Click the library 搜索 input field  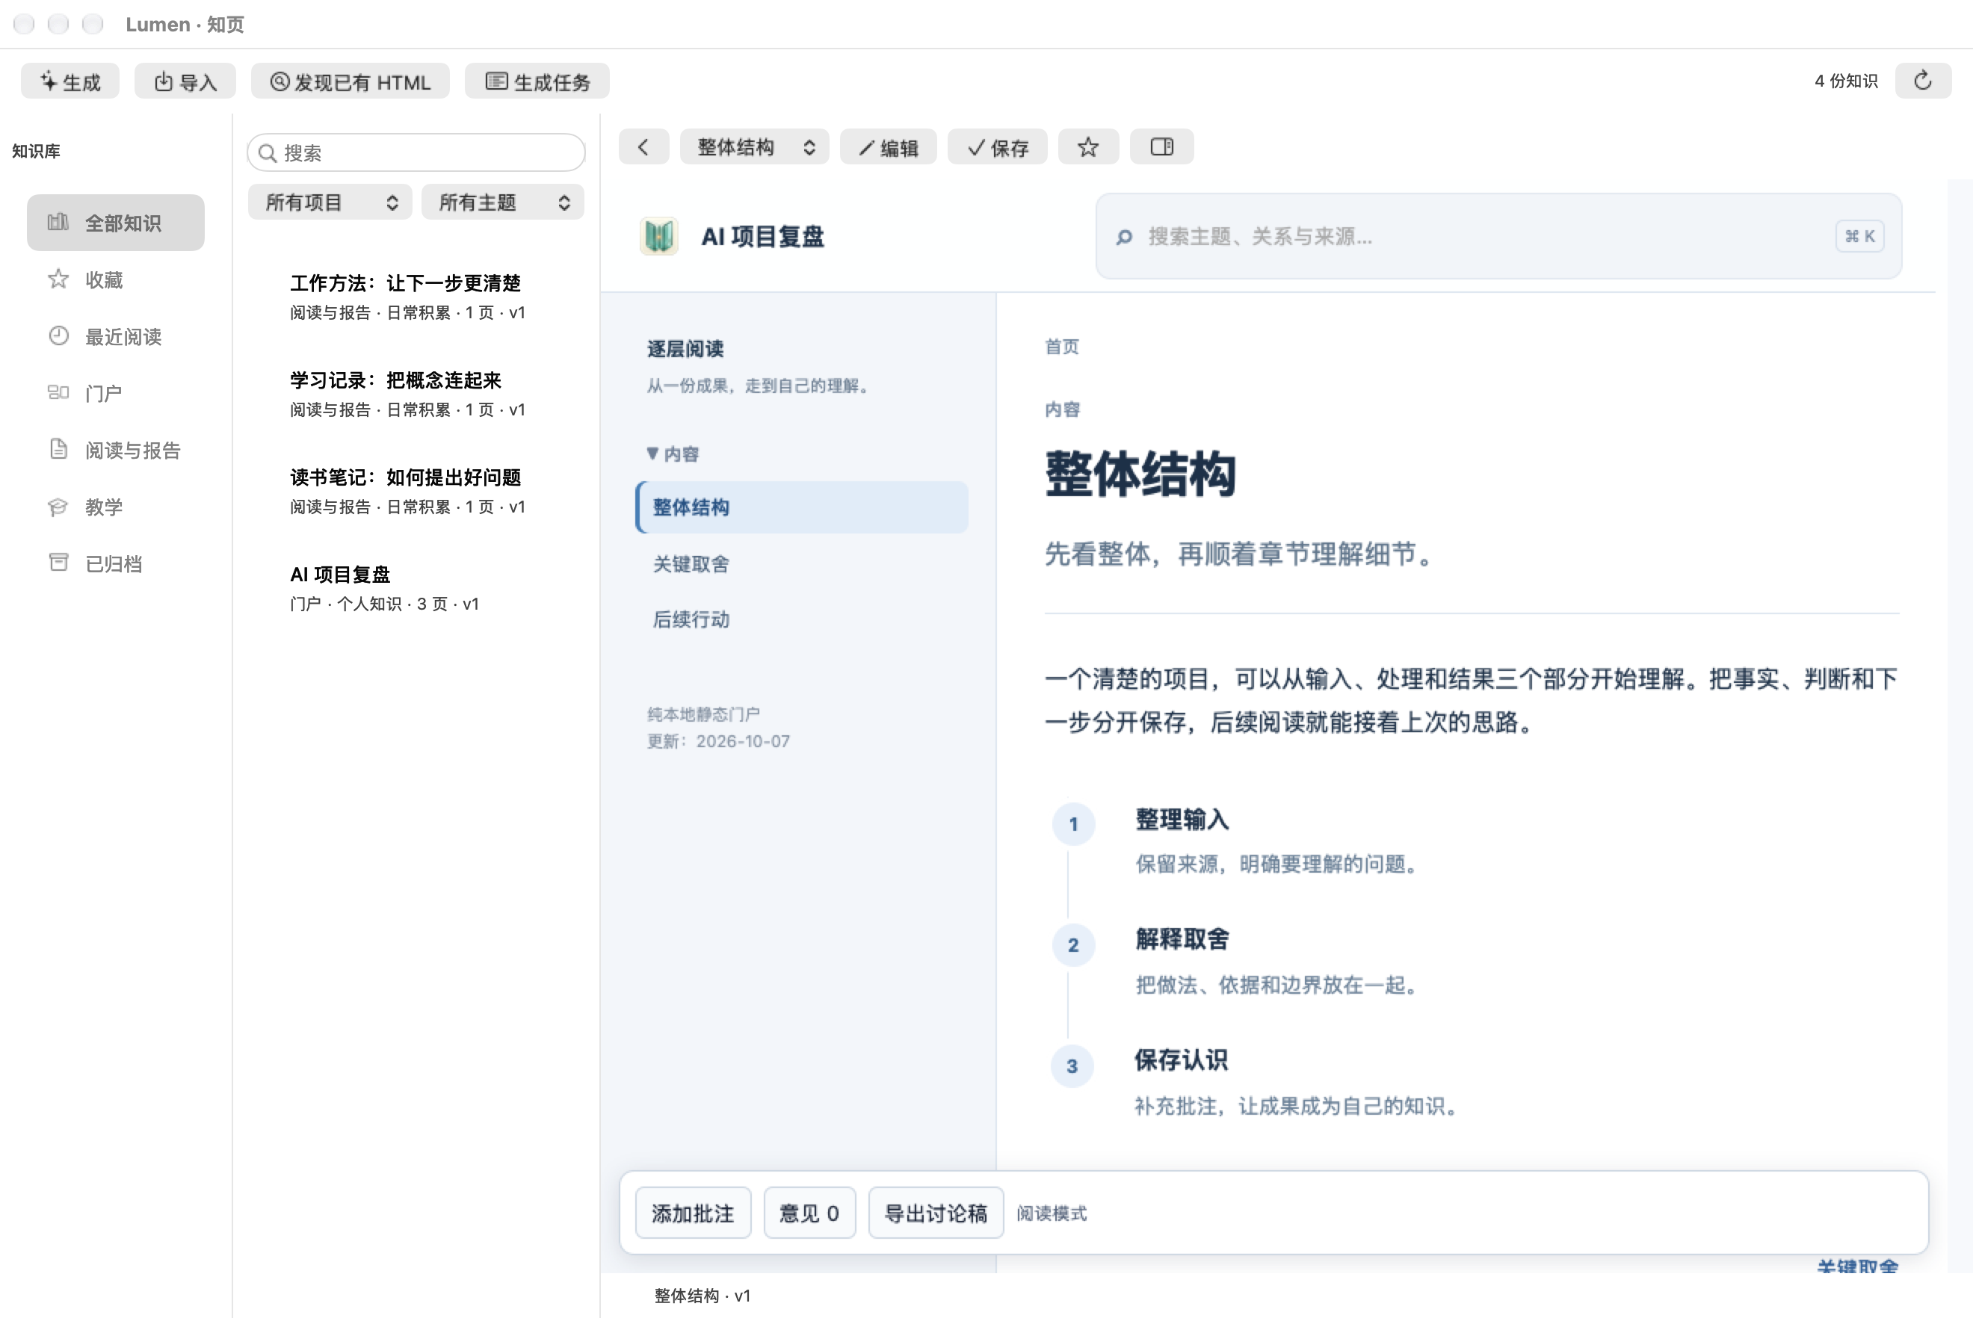tap(416, 152)
